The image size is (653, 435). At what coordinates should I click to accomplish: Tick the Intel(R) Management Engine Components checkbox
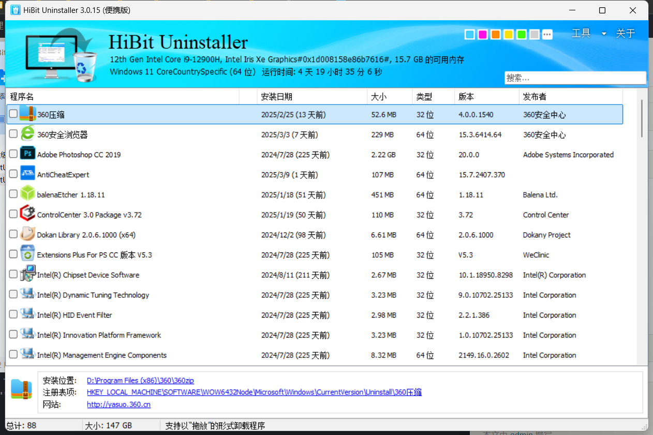pos(13,354)
